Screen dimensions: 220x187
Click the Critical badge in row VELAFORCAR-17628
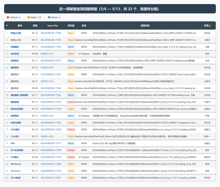coord(71,130)
